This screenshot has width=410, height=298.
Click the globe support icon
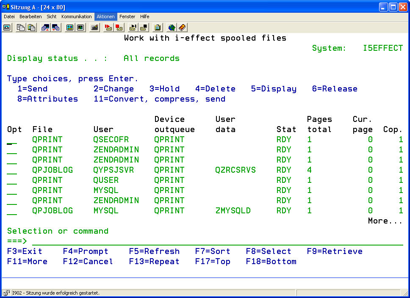coord(172,28)
